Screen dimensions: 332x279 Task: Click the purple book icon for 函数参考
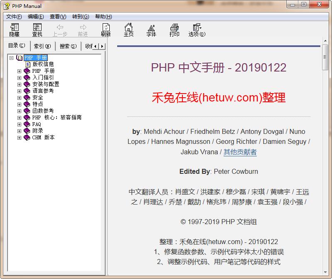click(x=27, y=111)
